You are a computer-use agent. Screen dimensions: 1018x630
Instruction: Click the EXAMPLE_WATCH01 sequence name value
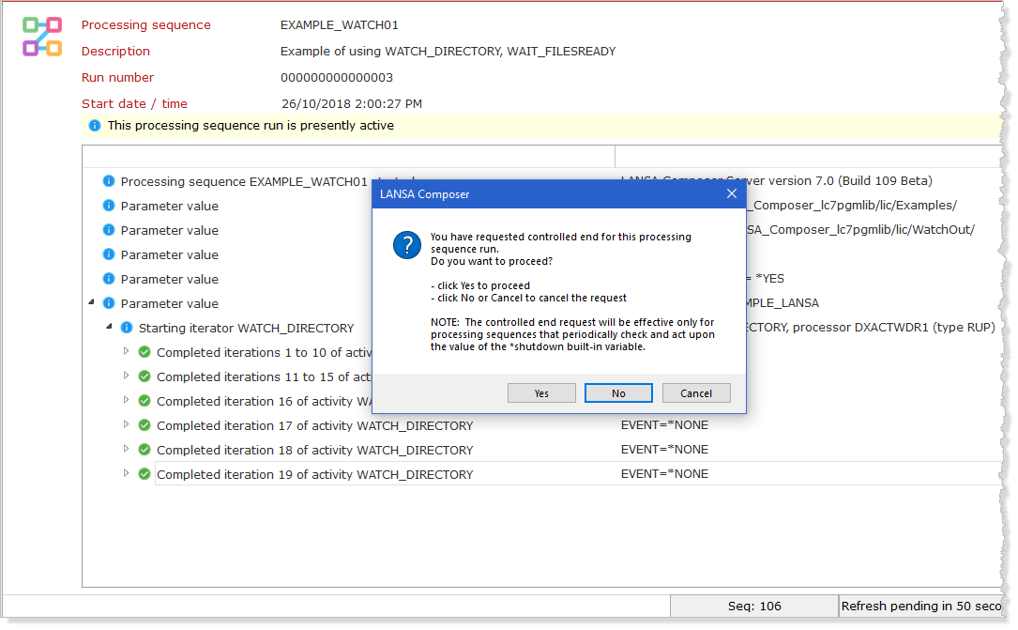[340, 24]
